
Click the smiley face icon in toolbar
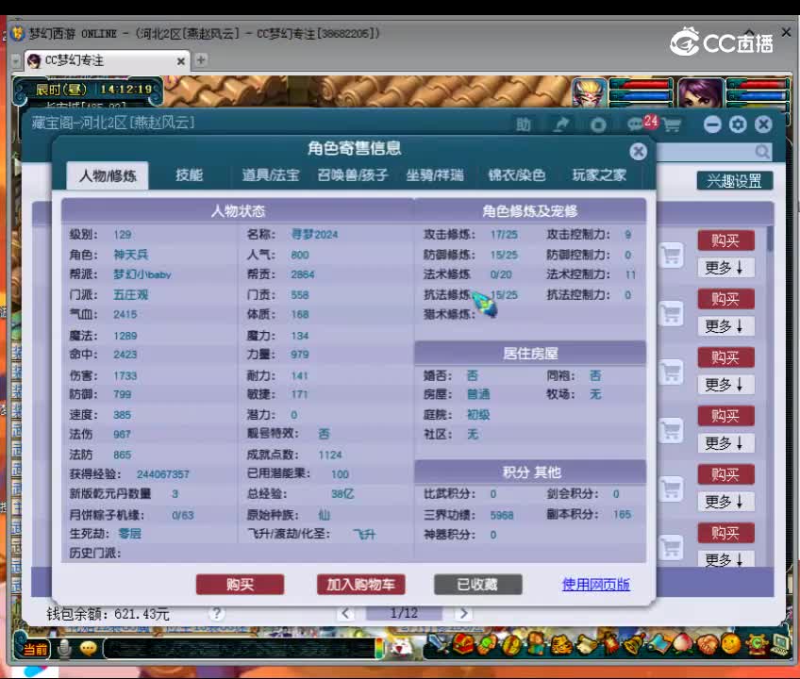coord(730,644)
